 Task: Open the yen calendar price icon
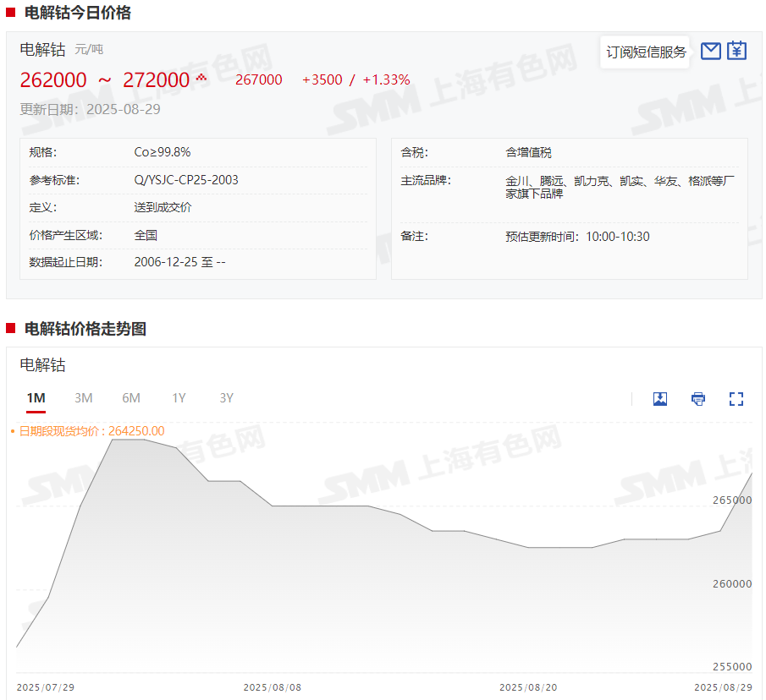click(737, 51)
